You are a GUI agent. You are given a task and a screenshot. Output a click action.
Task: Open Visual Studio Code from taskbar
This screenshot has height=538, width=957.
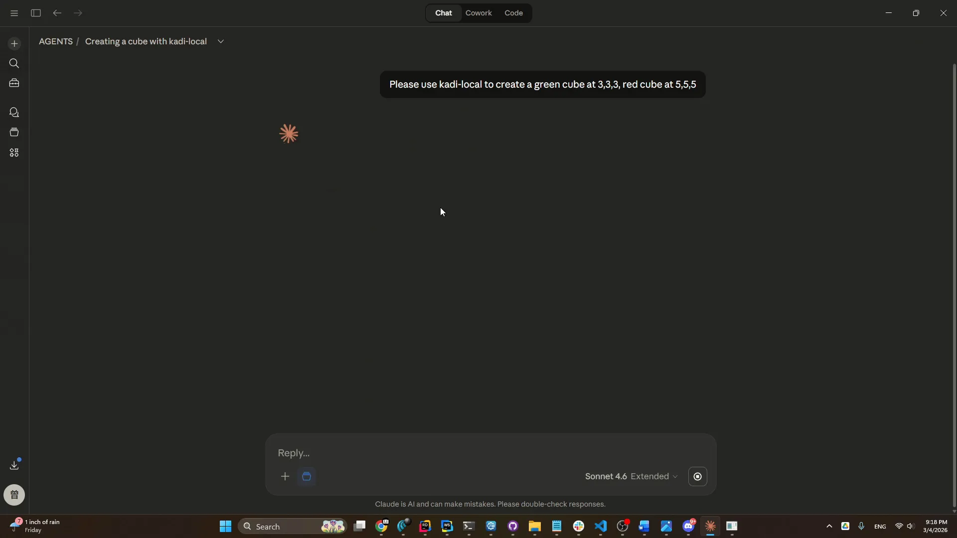point(601,526)
